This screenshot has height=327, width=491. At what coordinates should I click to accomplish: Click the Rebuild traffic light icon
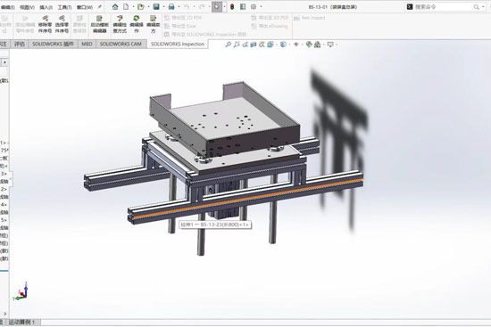point(232,6)
